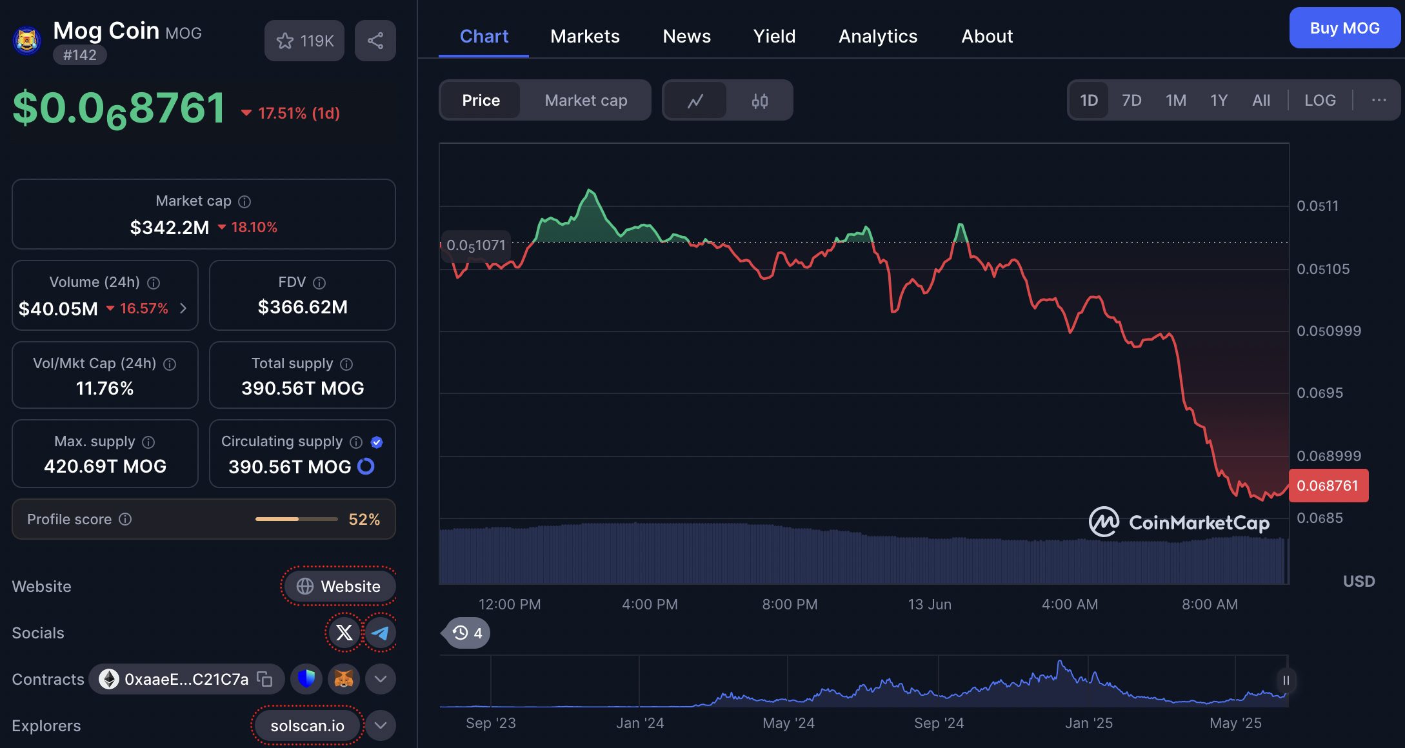Open solscan.io explorer link
This screenshot has width=1405, height=748.
[x=307, y=725]
